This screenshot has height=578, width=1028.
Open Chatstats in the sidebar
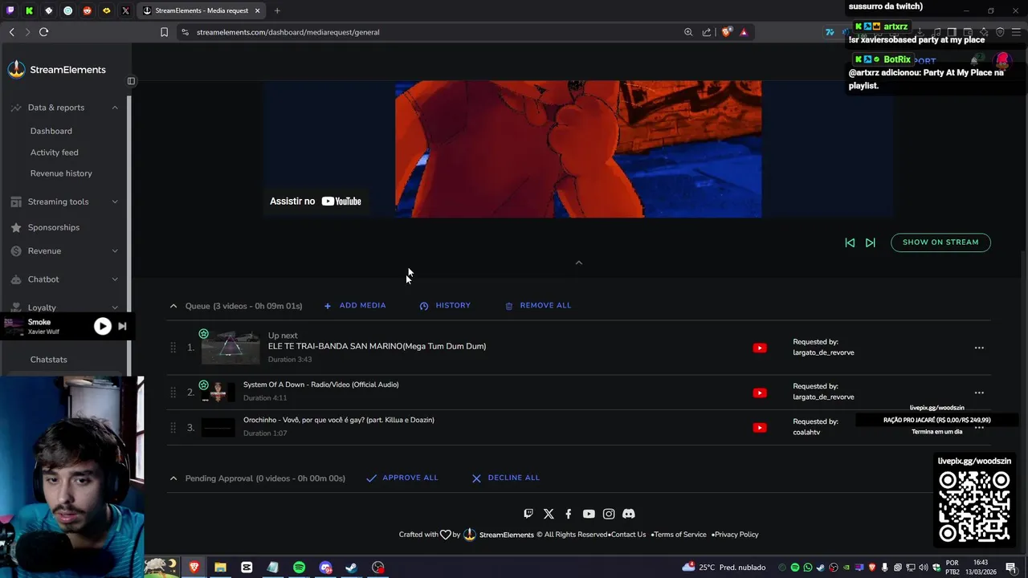(49, 360)
